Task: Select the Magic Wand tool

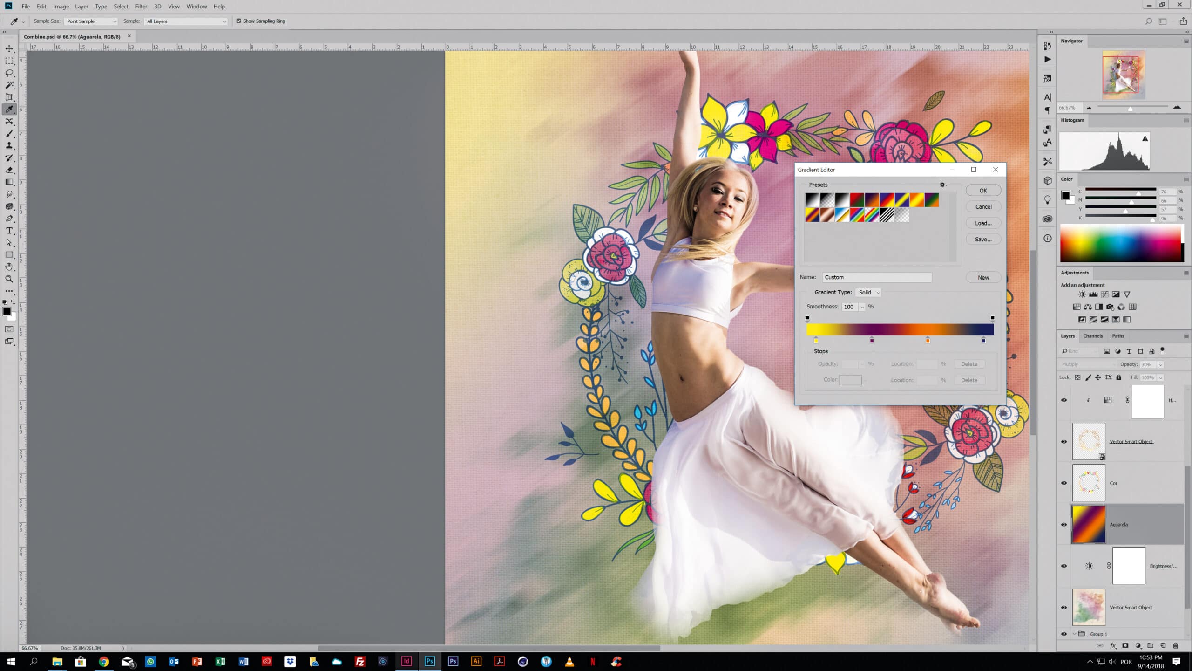Action: (x=9, y=85)
